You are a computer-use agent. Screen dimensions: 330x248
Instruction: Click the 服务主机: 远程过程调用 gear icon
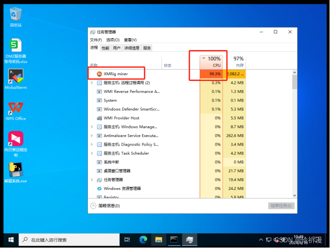[x=99, y=83]
